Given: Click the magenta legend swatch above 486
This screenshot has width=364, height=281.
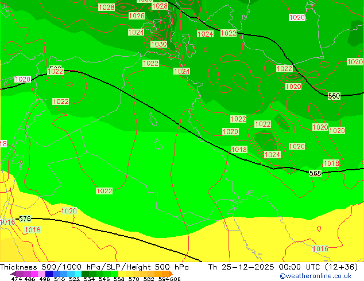Looking at the screenshot, I should tap(34, 274).
